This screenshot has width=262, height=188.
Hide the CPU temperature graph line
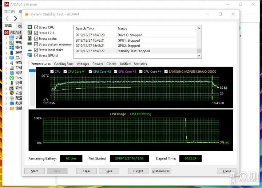tap(52, 72)
